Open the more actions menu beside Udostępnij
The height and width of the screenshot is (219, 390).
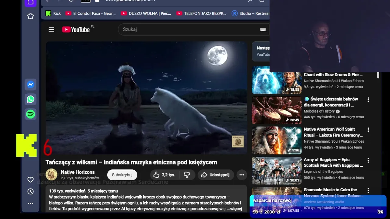(242, 175)
